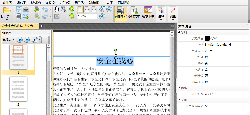
Task: Show more thumbnail toolbar items via chevron
Action: [40, 40]
